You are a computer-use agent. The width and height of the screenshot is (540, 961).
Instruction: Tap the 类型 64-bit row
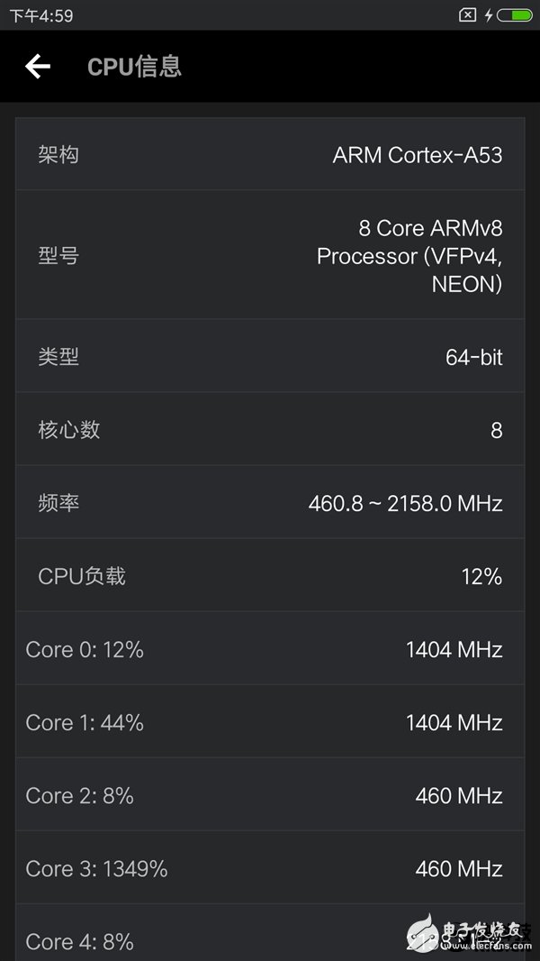point(270,357)
